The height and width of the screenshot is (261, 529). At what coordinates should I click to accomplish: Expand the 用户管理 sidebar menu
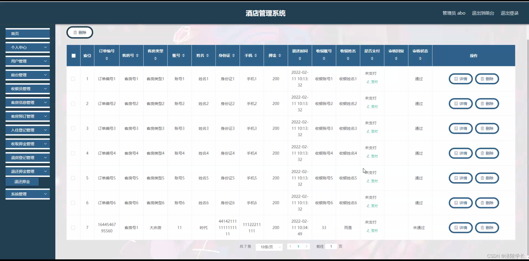(x=27, y=61)
